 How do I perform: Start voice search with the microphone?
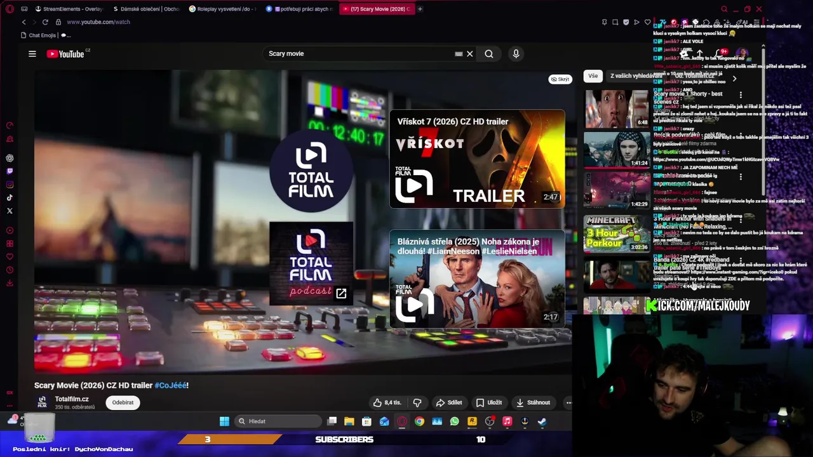click(516, 54)
